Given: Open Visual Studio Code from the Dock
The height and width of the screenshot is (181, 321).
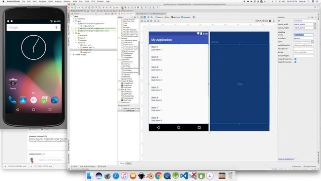Looking at the screenshot, I should tap(184, 175).
